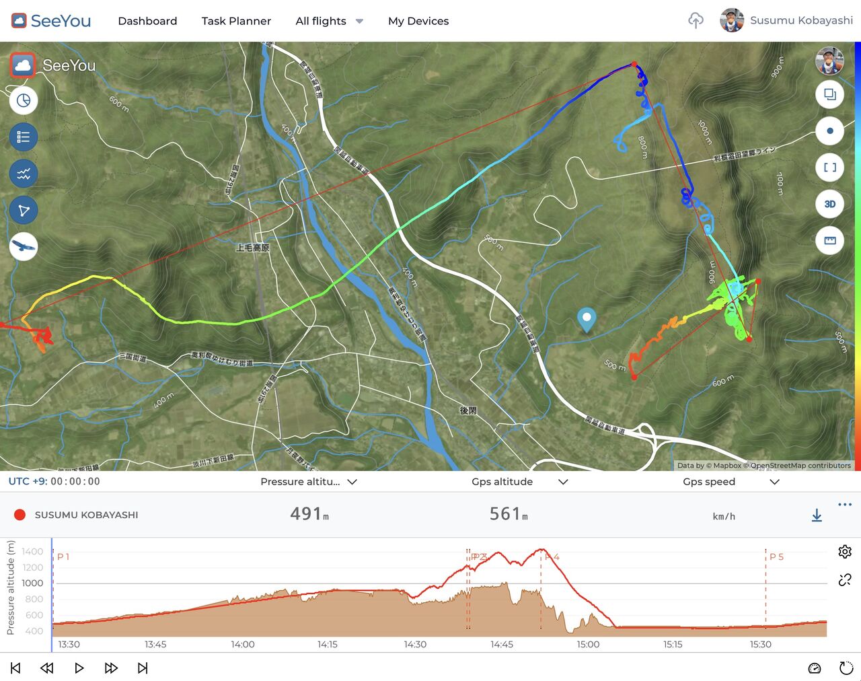861x681 pixels.
Task: Open the Susumu Kobayashi profile avatar
Action: click(731, 20)
